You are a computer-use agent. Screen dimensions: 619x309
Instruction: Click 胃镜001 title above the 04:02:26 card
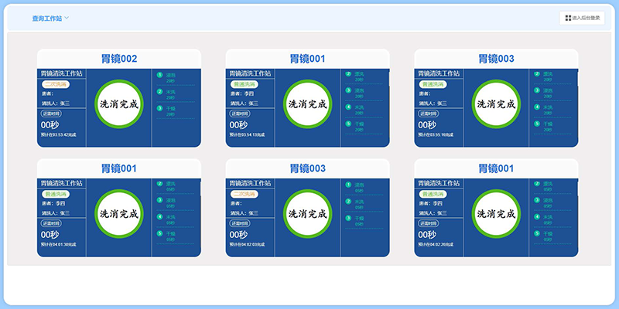tap(496, 168)
